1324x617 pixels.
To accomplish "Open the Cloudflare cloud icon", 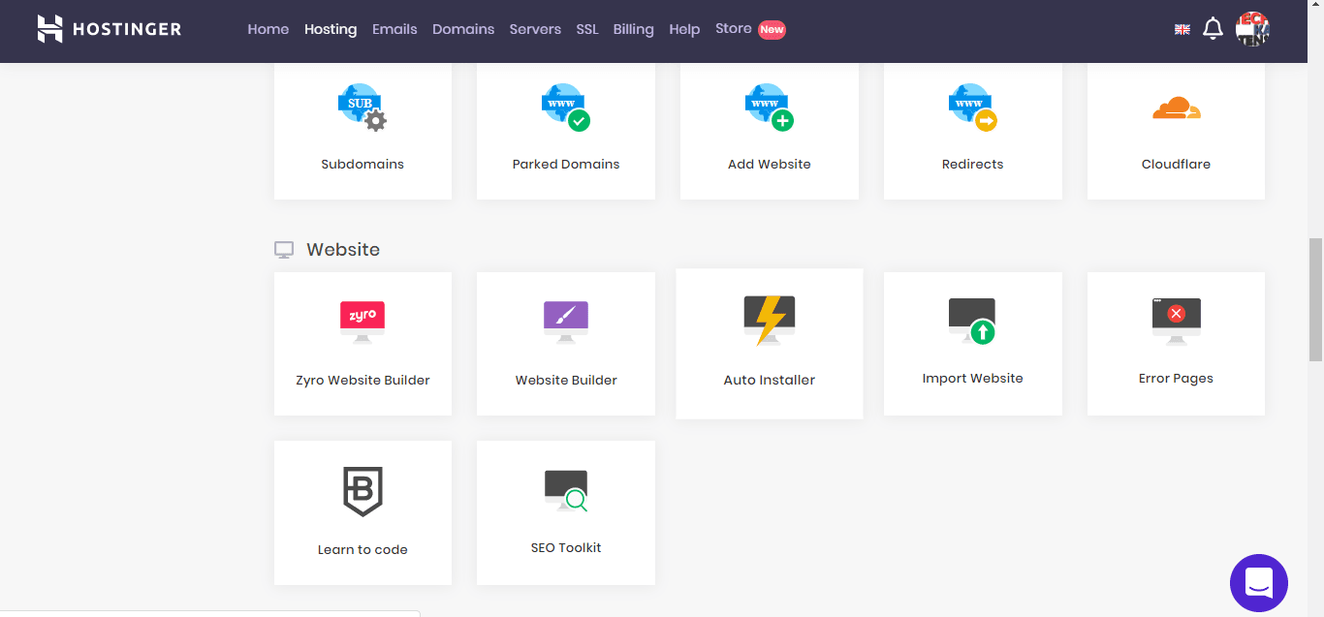I will pos(1177,108).
